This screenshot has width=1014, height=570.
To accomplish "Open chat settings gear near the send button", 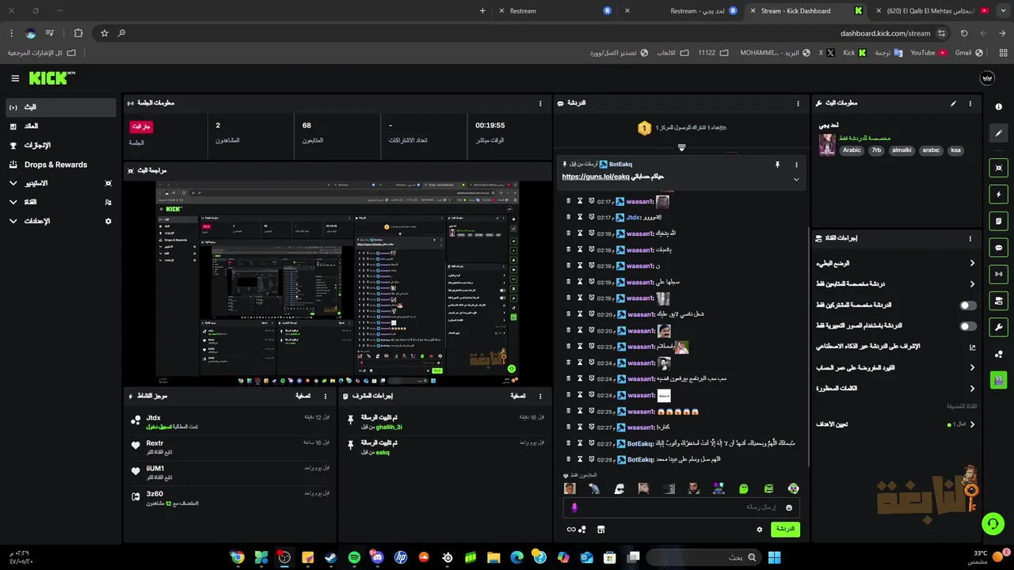I will pos(760,529).
